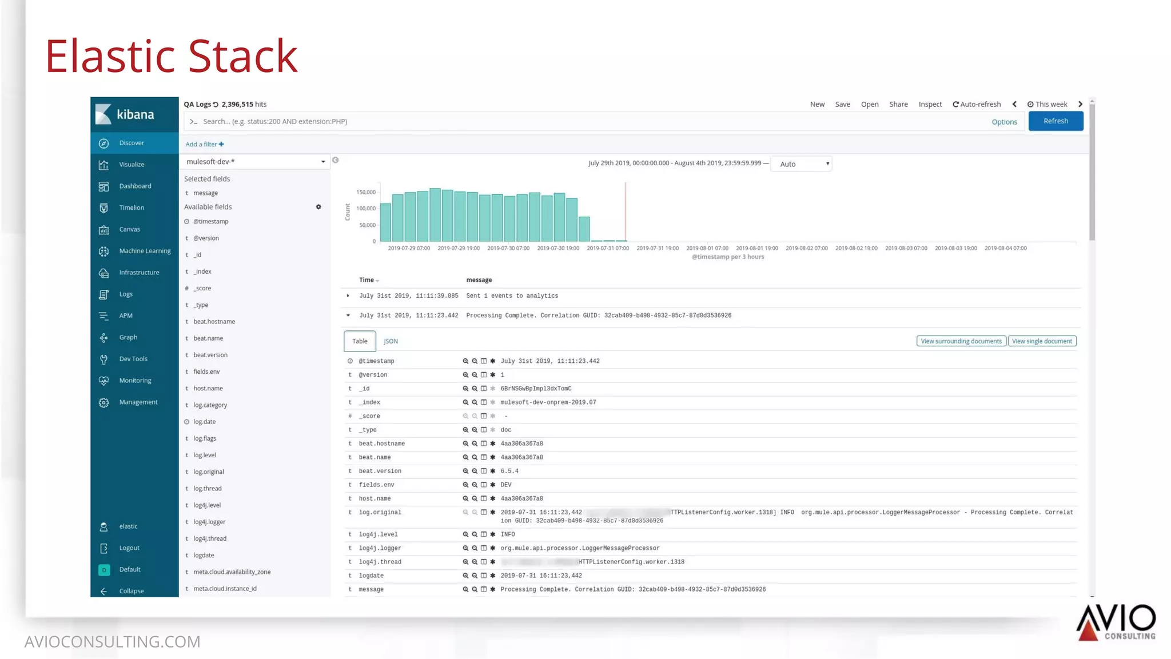Click the QA Logs reload icon
Screen dimensions: 1171x659
(216, 105)
